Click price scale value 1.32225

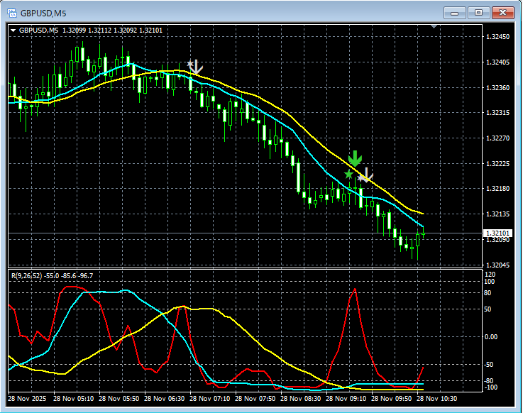pyautogui.click(x=498, y=163)
